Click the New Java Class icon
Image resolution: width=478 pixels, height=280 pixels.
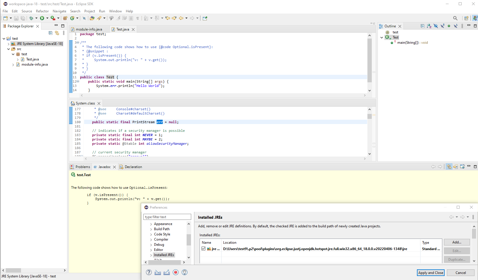pos(72,18)
